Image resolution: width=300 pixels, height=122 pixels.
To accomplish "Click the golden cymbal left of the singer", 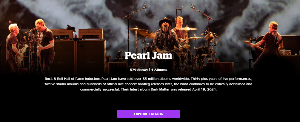I will pos(146,34).
